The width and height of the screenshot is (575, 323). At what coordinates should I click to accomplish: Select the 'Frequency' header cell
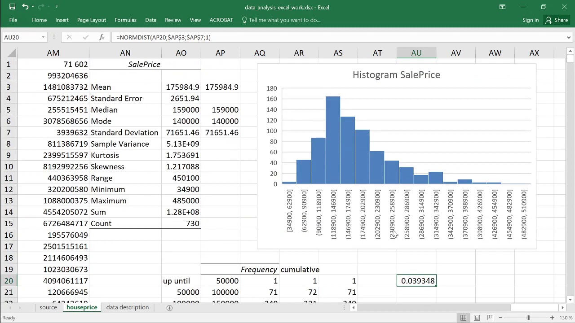(x=260, y=270)
